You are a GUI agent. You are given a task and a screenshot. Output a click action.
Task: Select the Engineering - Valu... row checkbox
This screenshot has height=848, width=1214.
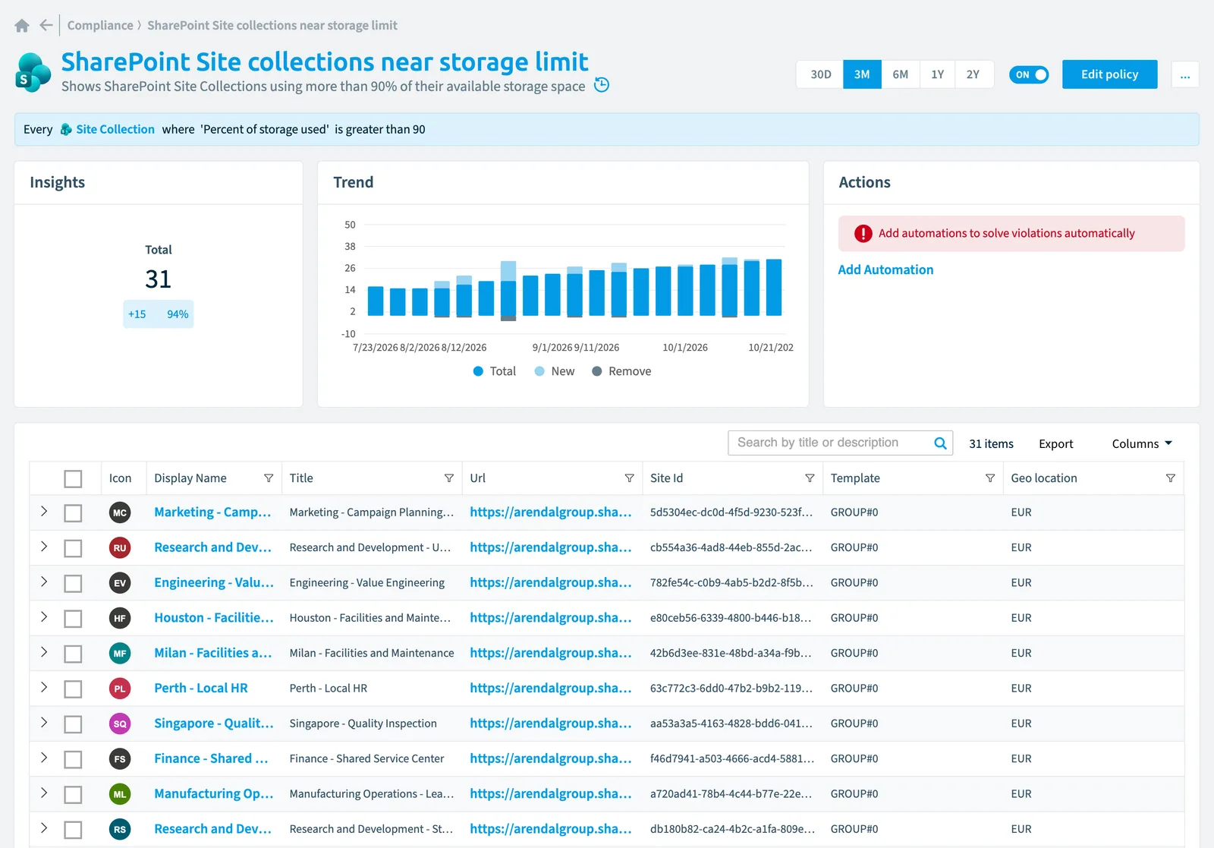[x=73, y=584]
